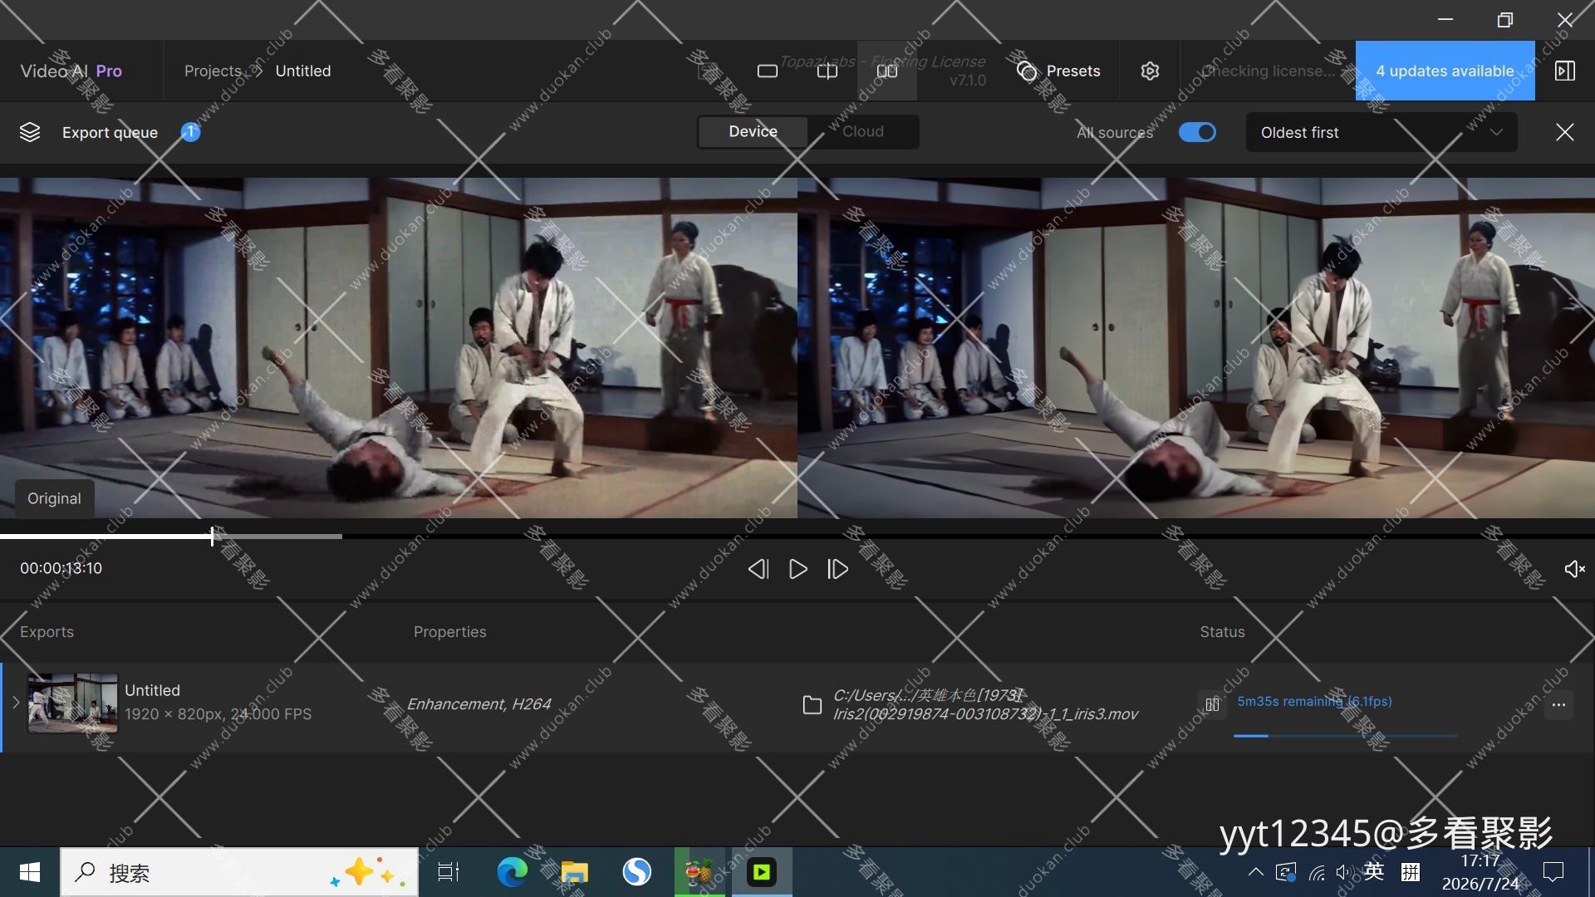
Task: Open the Topaz Video AI taskbar icon
Action: coord(762,872)
